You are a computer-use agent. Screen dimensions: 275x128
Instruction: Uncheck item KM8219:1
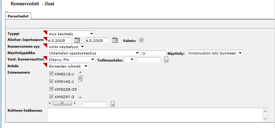(x=51, y=74)
